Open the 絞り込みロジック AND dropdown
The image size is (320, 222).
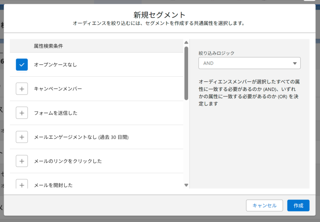coord(249,63)
